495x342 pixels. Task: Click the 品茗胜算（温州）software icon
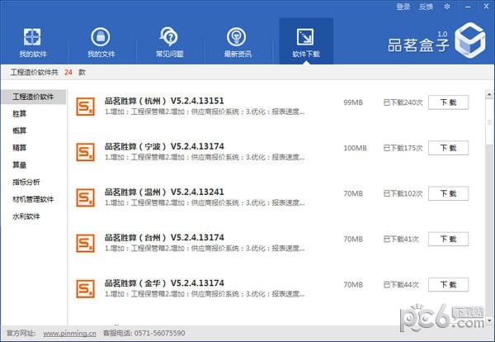tap(86, 197)
